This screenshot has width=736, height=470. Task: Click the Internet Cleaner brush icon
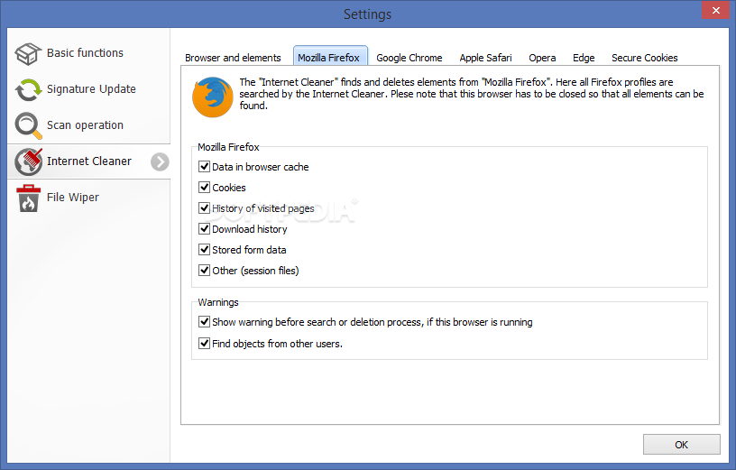point(28,161)
